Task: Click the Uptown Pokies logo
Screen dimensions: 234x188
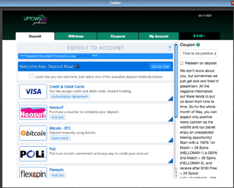Action: (x=36, y=20)
